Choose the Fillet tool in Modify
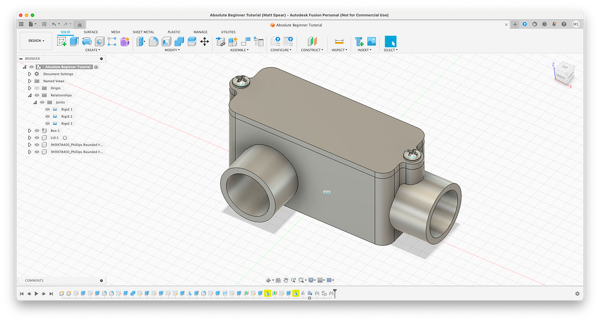Image resolution: width=600 pixels, height=322 pixels. pyautogui.click(x=154, y=41)
